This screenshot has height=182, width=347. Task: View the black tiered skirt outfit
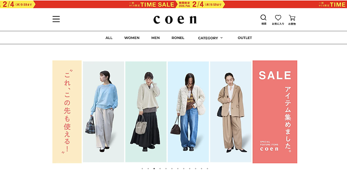(x=146, y=112)
